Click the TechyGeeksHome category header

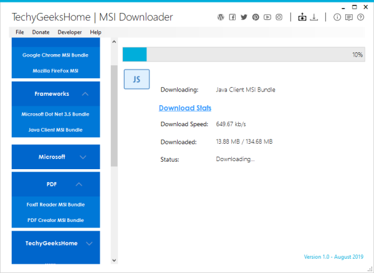(55, 243)
